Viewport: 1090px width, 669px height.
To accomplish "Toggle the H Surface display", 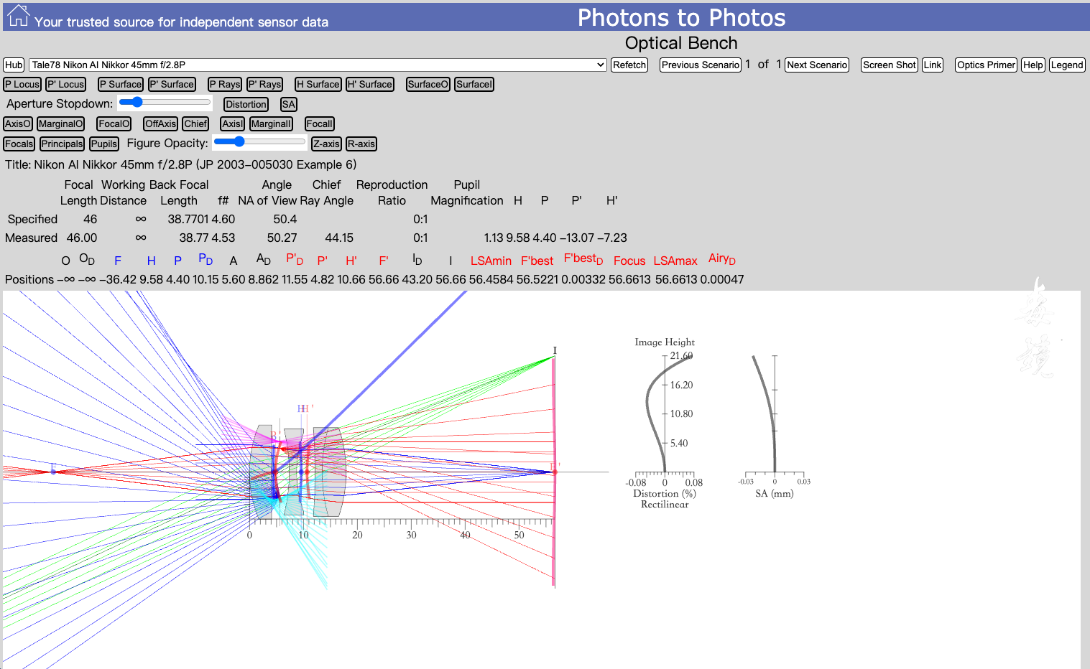I will pyautogui.click(x=318, y=84).
